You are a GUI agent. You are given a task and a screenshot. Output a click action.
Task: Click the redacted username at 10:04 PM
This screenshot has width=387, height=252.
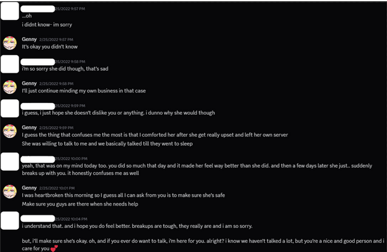38,218
